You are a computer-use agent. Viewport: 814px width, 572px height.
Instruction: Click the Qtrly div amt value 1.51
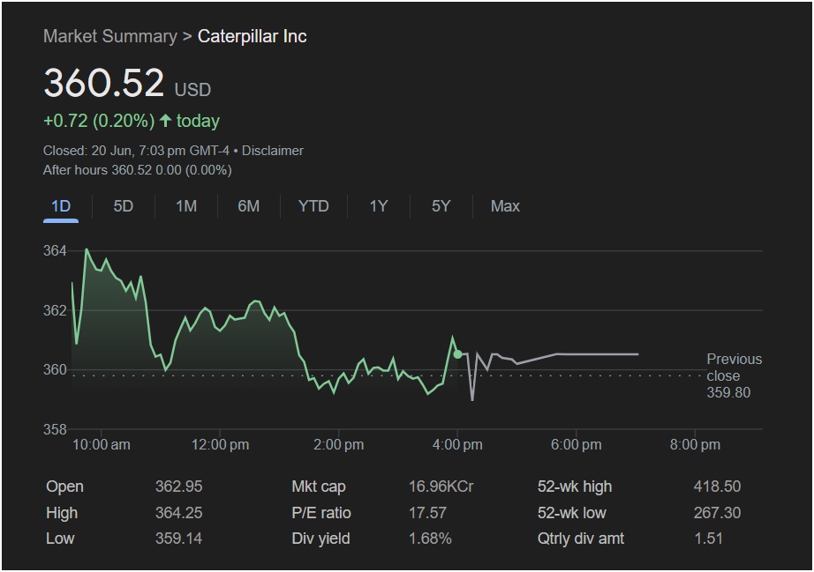coord(708,539)
